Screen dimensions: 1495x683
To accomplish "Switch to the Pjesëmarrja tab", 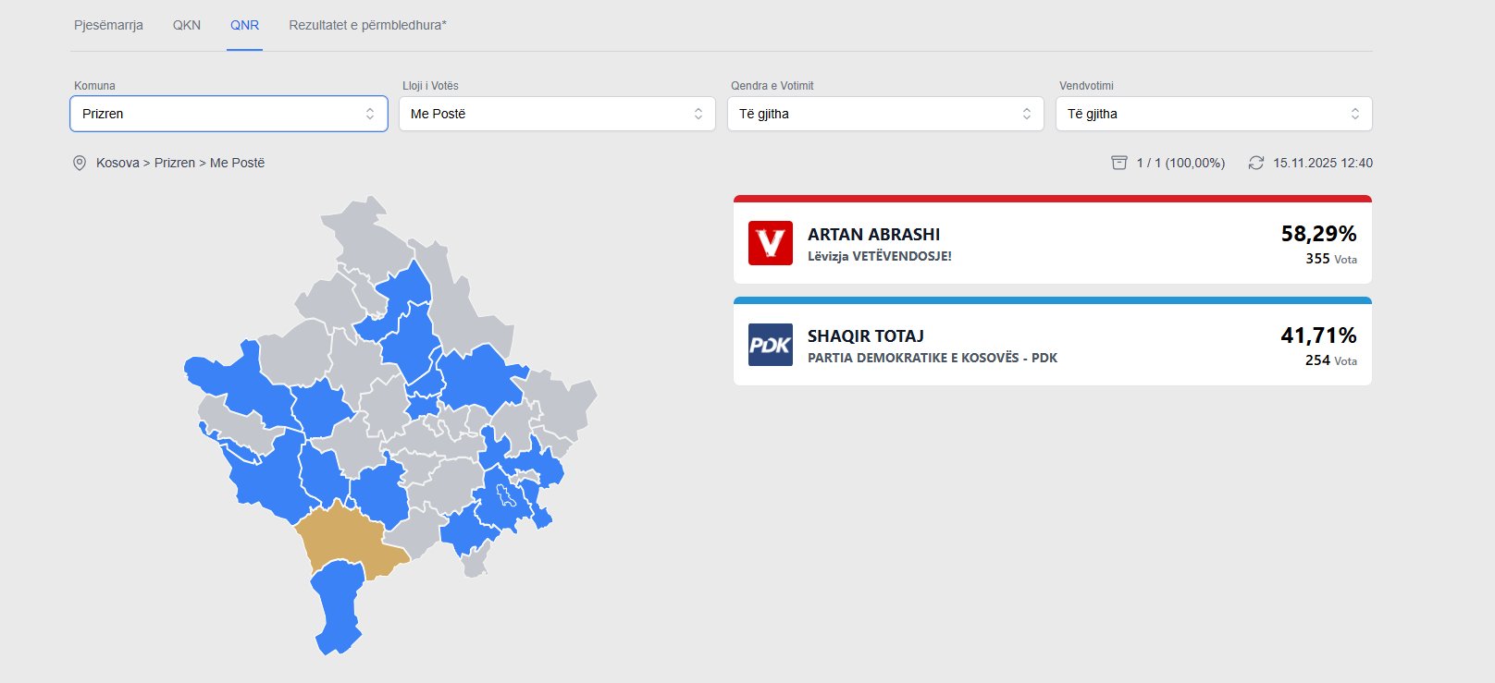I will pyautogui.click(x=108, y=25).
